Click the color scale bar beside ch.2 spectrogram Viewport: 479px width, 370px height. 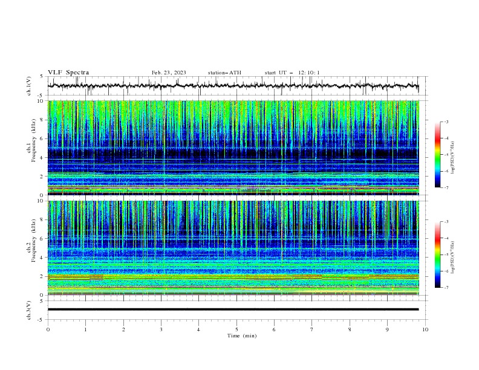coord(437,255)
